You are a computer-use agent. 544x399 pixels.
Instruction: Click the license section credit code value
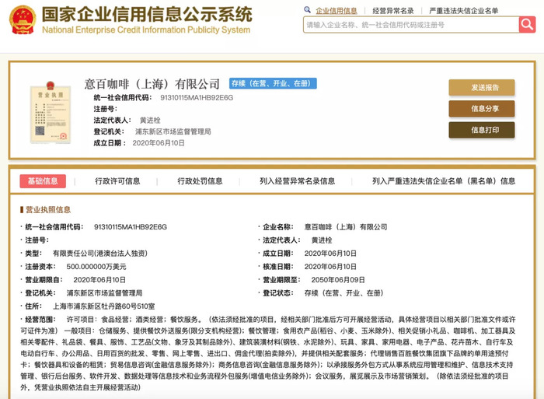(131, 227)
